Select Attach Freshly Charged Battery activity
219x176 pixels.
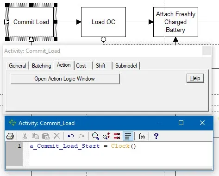click(x=175, y=22)
